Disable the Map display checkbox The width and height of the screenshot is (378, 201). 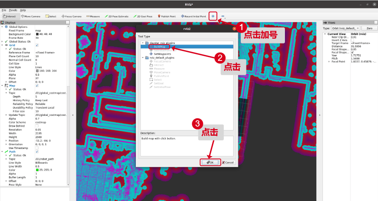pyautogui.click(x=37, y=86)
